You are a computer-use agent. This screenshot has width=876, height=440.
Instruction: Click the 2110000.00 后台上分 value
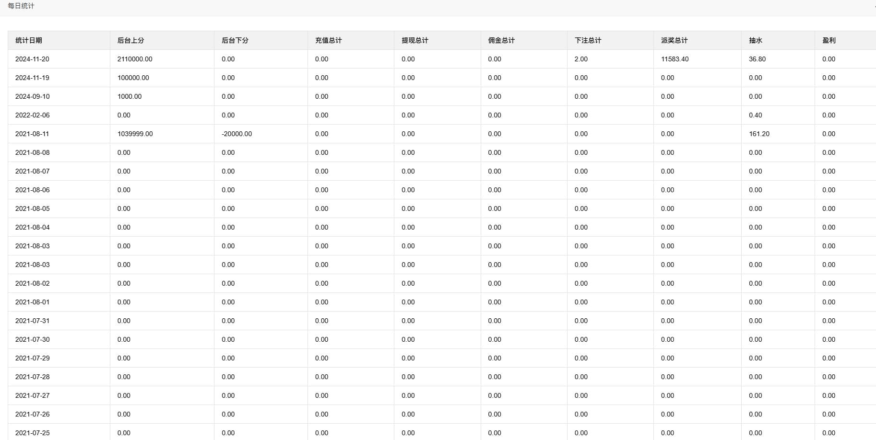(x=135, y=59)
